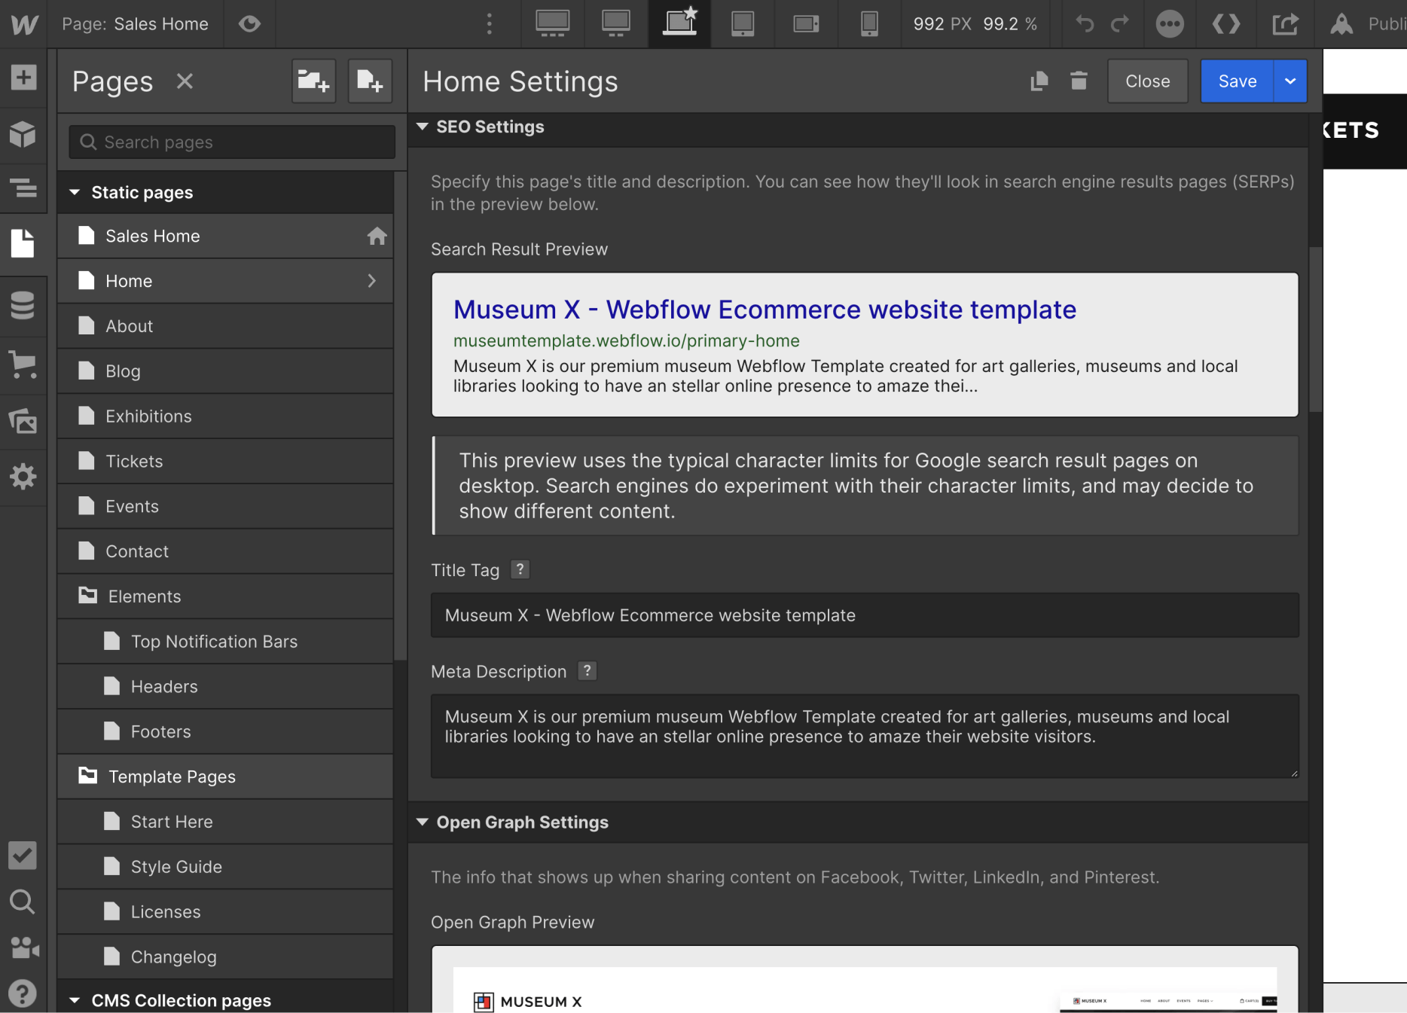Open the Navigator panel icon
1407x1013 pixels.
pos(23,187)
